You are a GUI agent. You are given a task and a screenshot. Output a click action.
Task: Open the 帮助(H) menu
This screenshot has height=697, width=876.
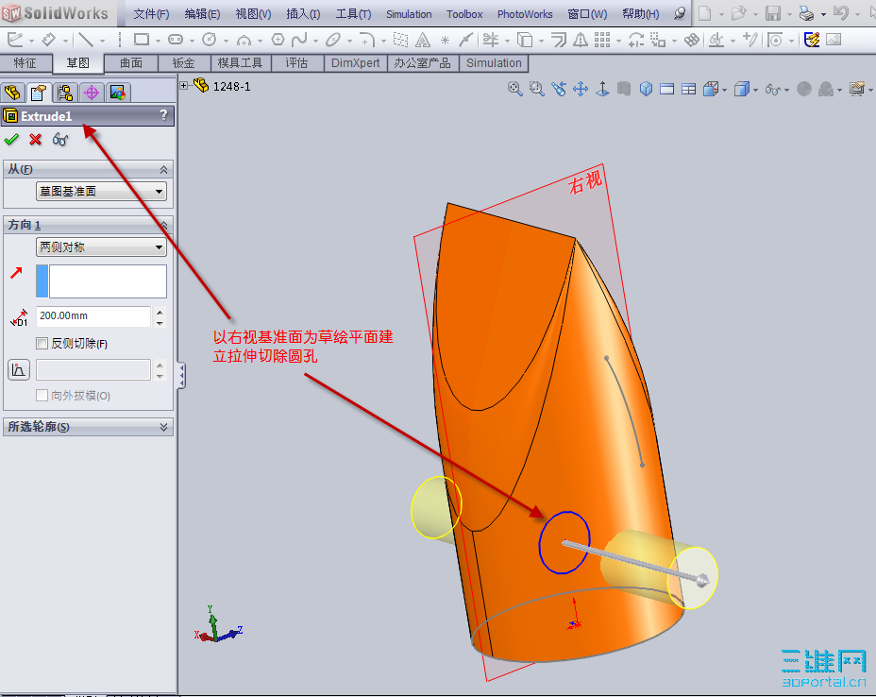point(641,14)
